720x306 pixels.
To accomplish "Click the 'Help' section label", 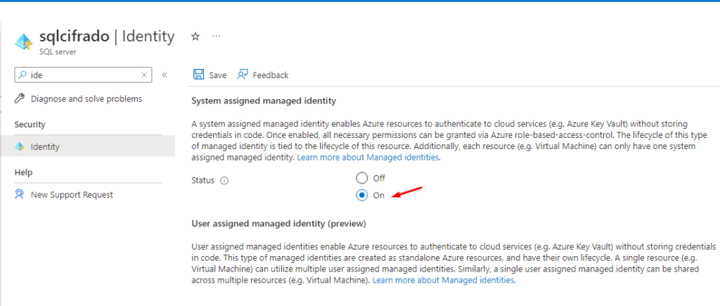I will 23,172.
